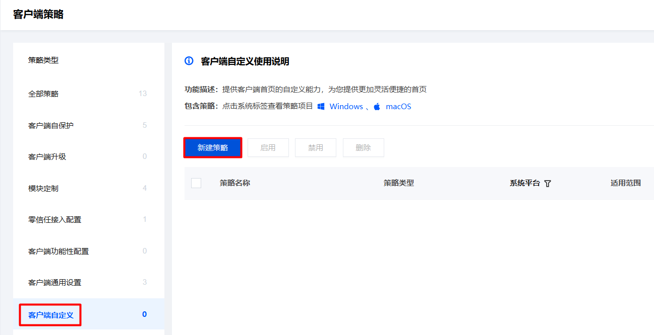Click count 1 beside 零信任接入配置

coord(145,219)
